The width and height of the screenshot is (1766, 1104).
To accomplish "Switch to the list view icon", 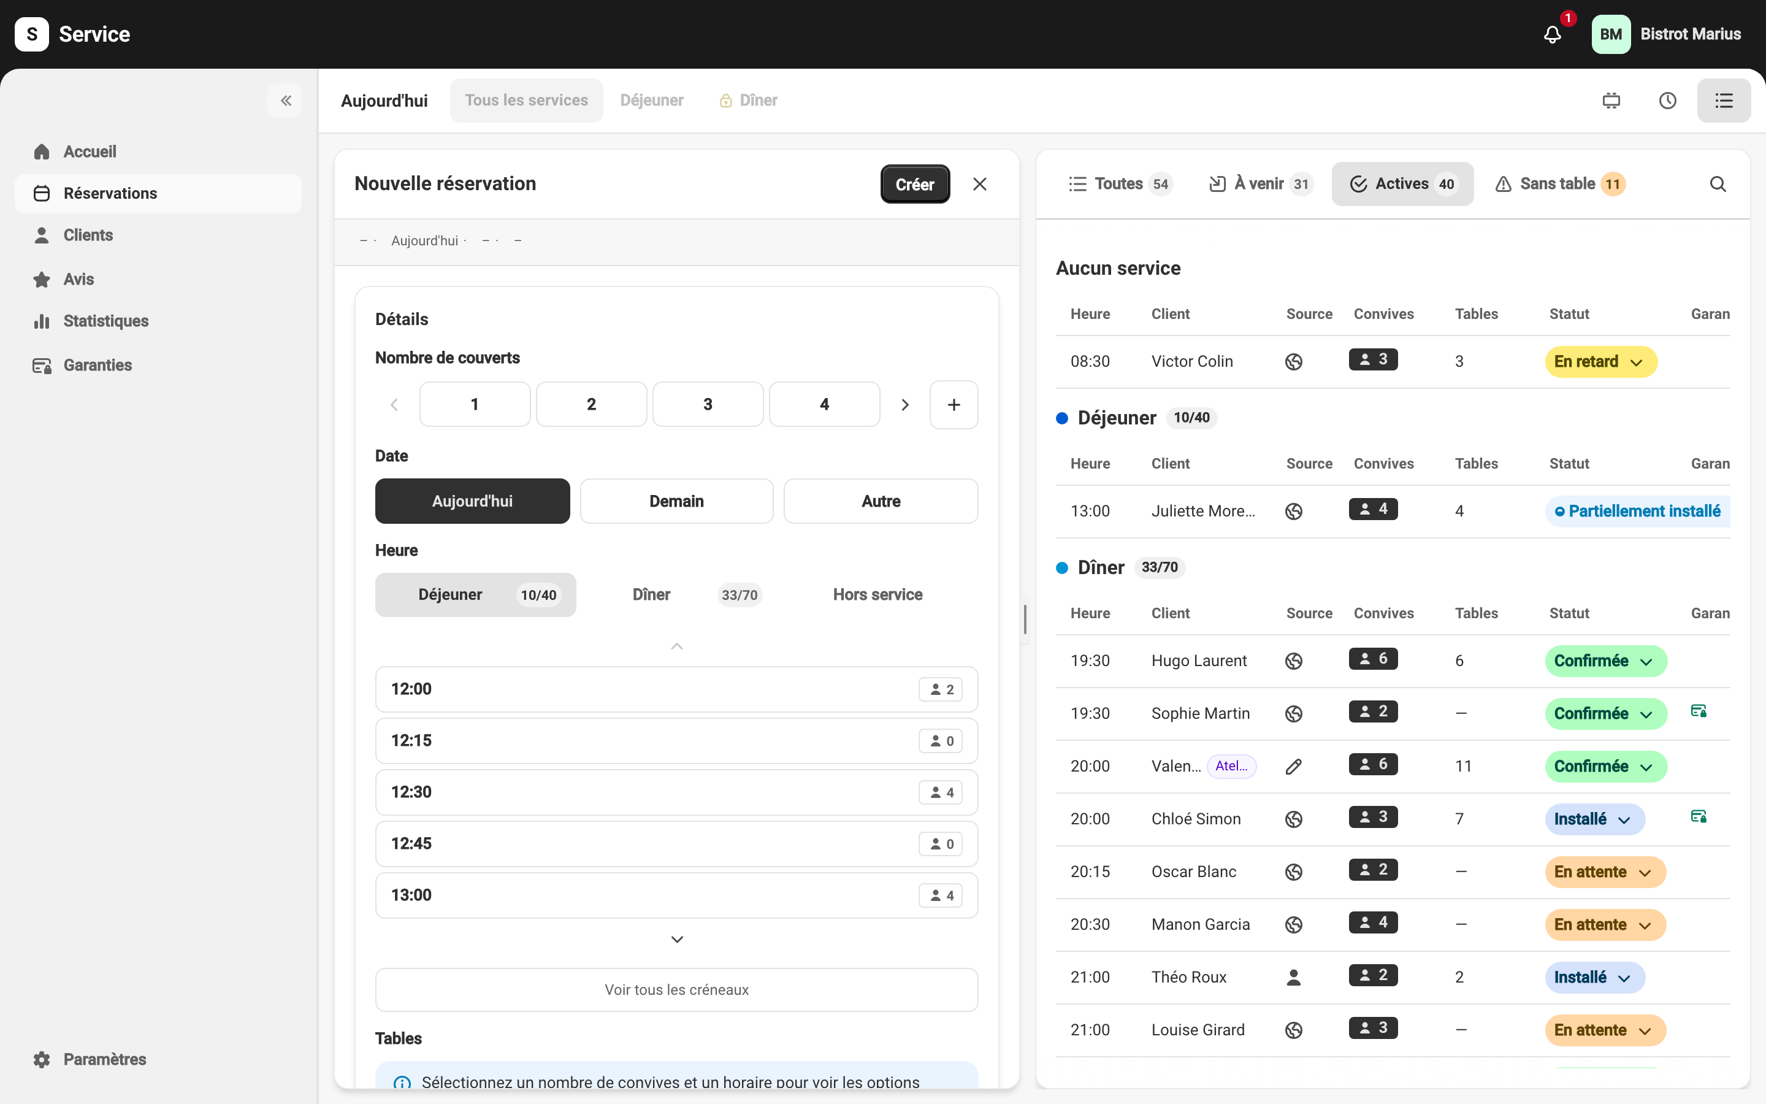I will click(x=1724, y=101).
